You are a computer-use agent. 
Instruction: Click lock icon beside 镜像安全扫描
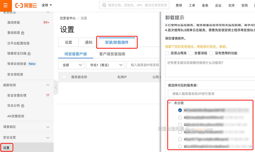29,53
